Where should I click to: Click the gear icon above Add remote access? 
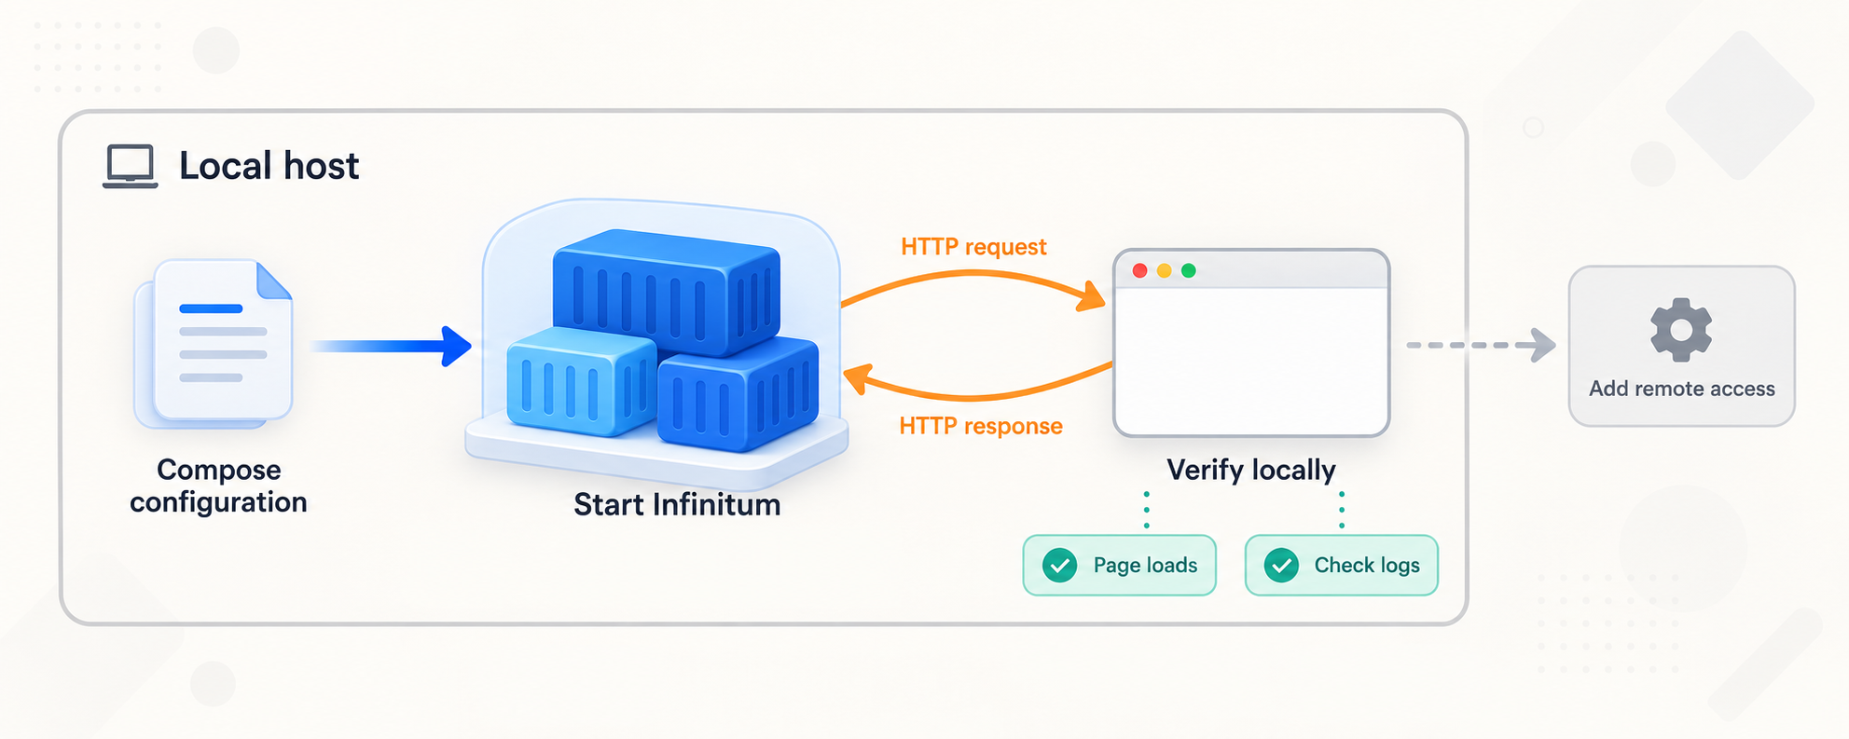1681,329
